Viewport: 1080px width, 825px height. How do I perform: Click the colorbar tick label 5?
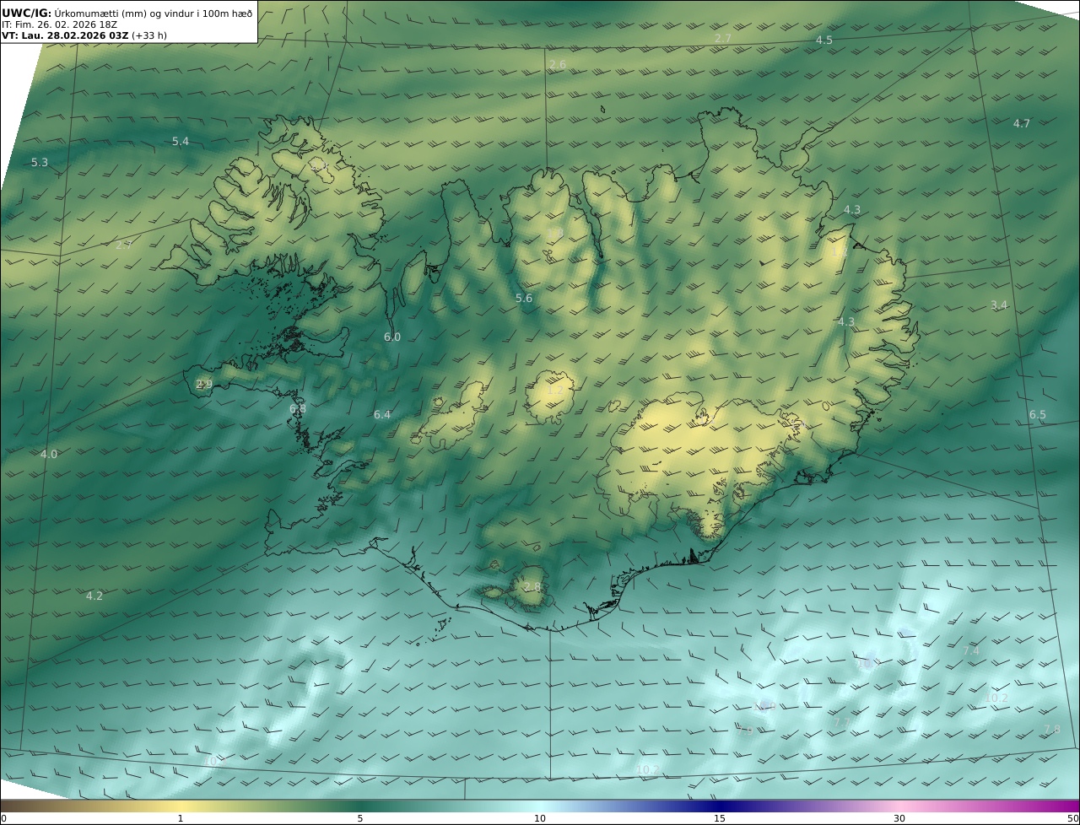pos(360,818)
